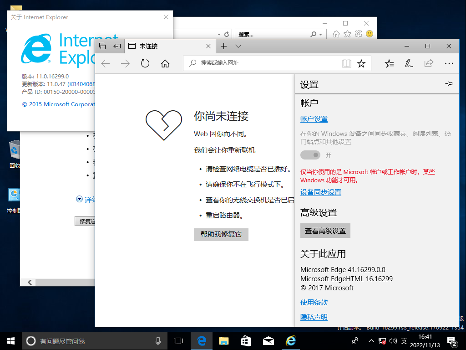Expand Internet Explorer address bar dropdown

click(x=219, y=34)
